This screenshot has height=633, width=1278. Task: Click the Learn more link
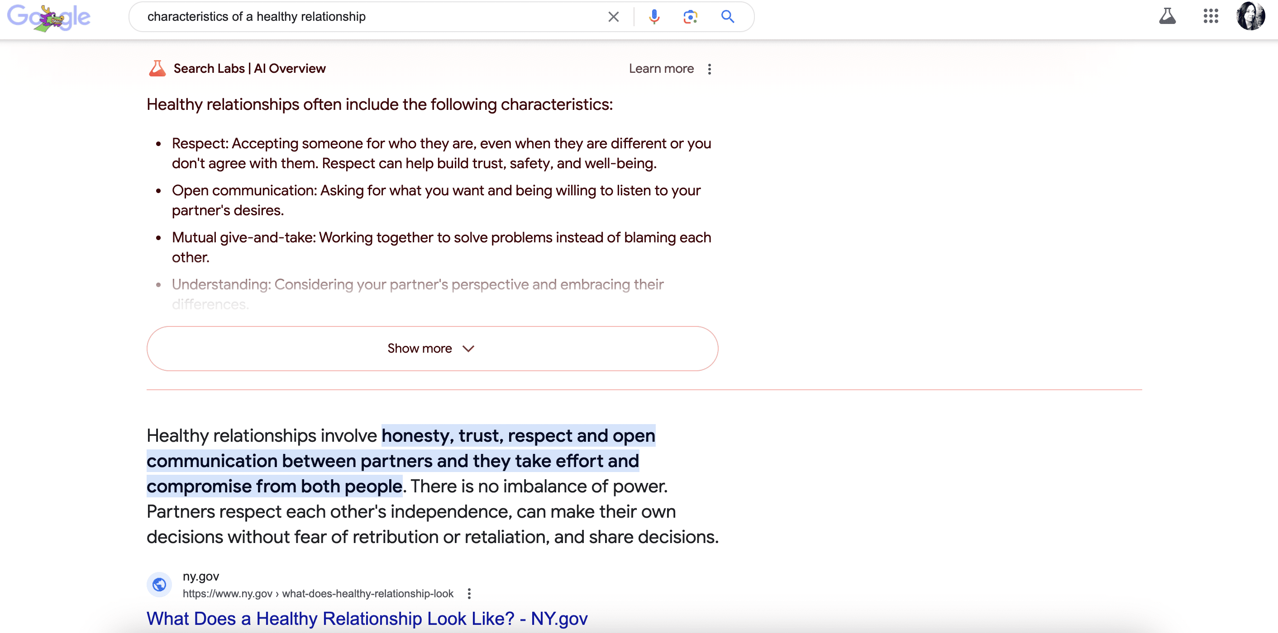pos(661,68)
